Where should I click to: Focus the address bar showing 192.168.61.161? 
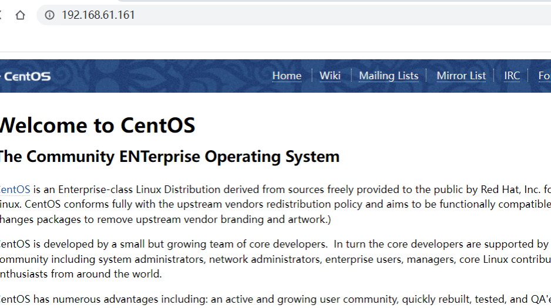coord(235,15)
